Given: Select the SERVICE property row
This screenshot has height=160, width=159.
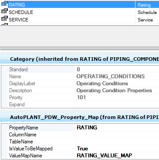Looking at the screenshot, I should tap(79, 19).
